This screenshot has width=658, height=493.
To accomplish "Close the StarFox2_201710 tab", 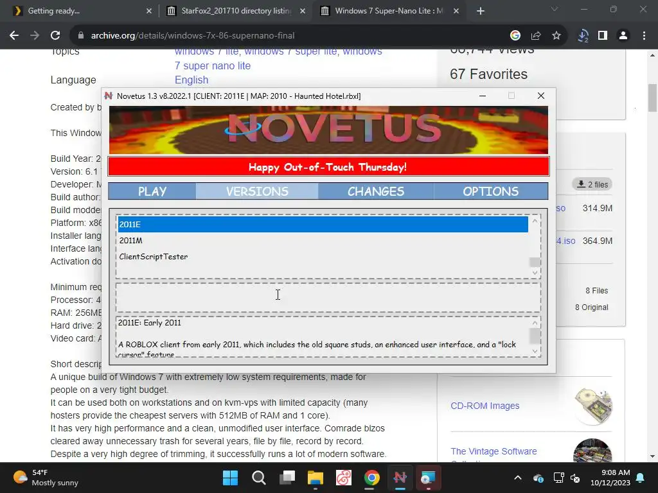I will click(303, 11).
